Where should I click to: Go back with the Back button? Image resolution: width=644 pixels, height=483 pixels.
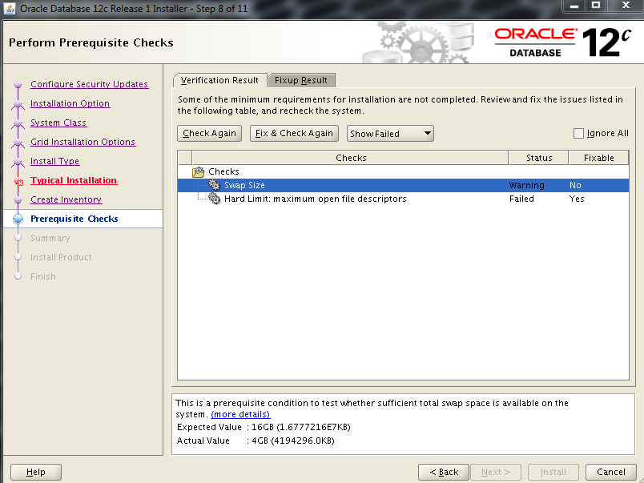(x=442, y=472)
